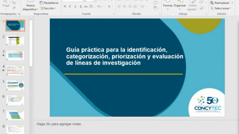Select slide 2 thumbnail

(15, 40)
